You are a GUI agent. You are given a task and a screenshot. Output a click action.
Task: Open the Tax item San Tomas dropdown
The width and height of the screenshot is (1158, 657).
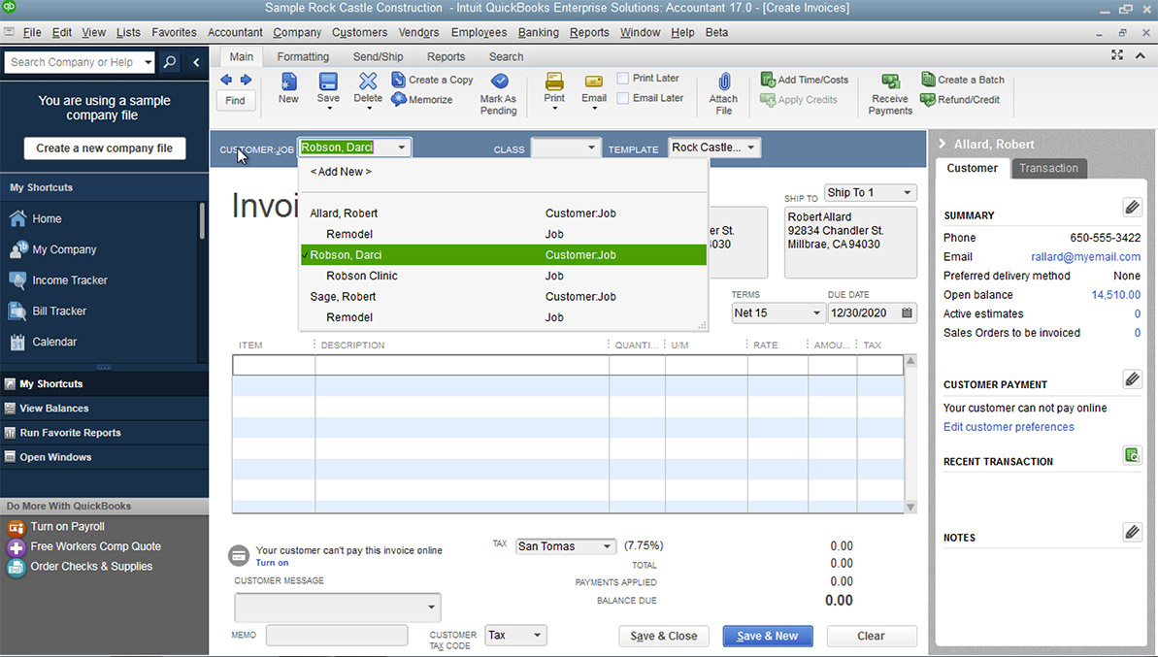tap(607, 546)
